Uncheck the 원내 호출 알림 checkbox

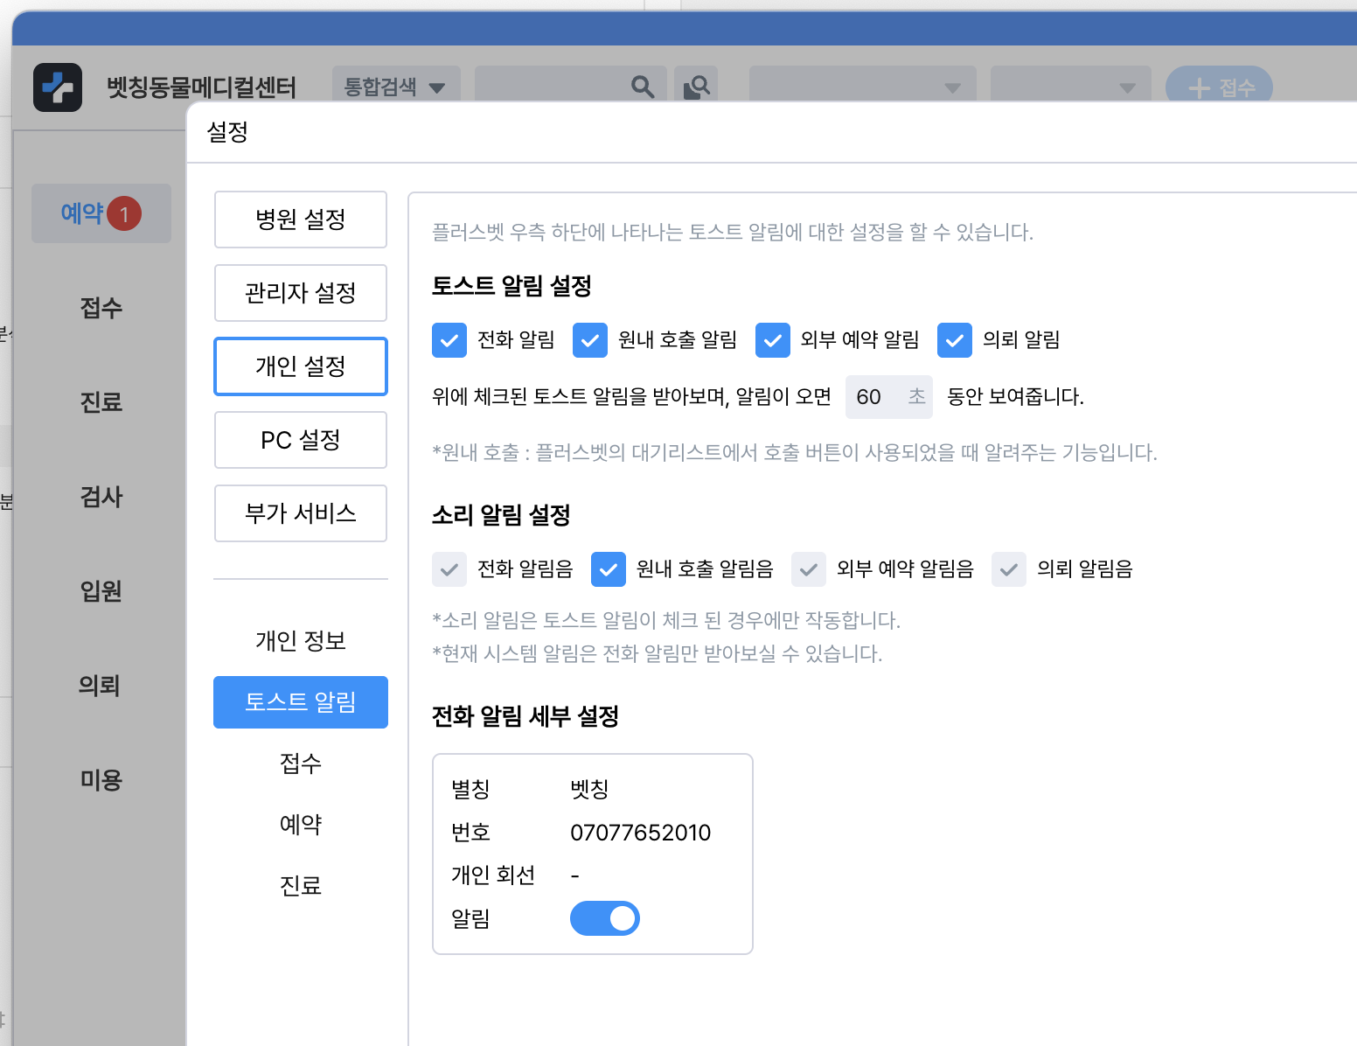590,340
